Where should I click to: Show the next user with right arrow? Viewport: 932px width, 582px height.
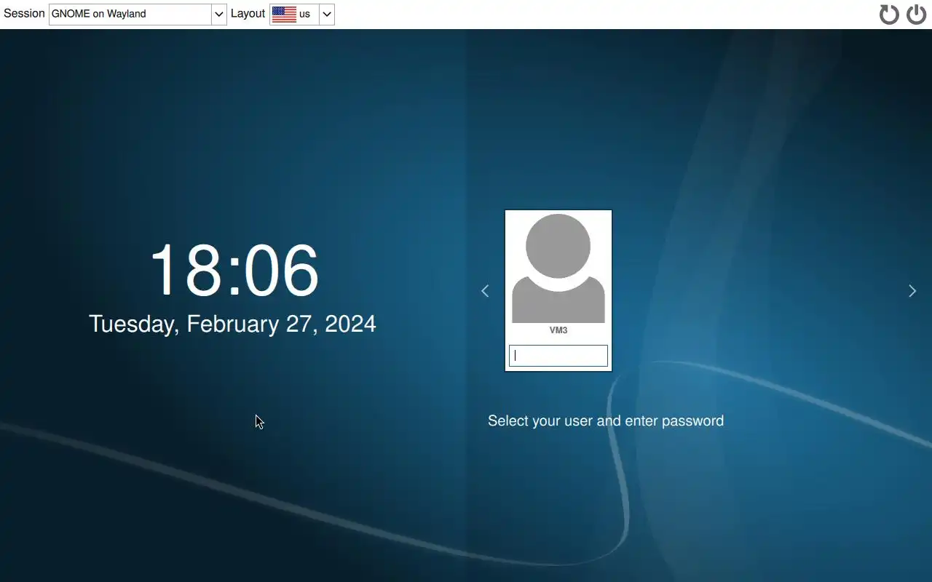tap(912, 291)
